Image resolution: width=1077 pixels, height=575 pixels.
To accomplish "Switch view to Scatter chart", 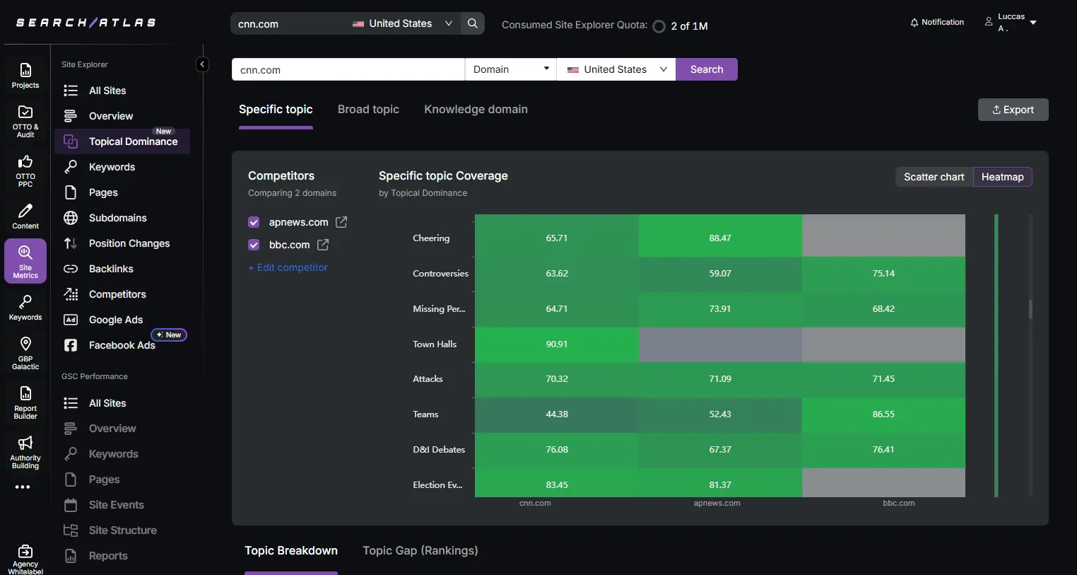I will (x=934, y=177).
